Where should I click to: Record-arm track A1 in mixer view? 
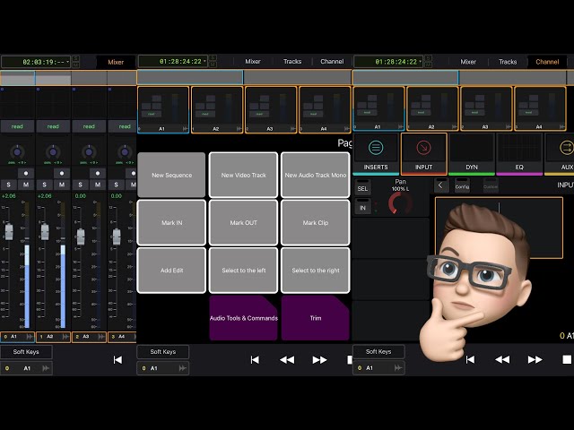(26, 173)
